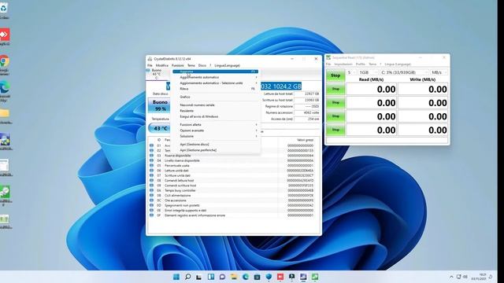This screenshot has width=504, height=283.
Task: Click status icon for Cicli alimentazione row
Action: coord(151,196)
